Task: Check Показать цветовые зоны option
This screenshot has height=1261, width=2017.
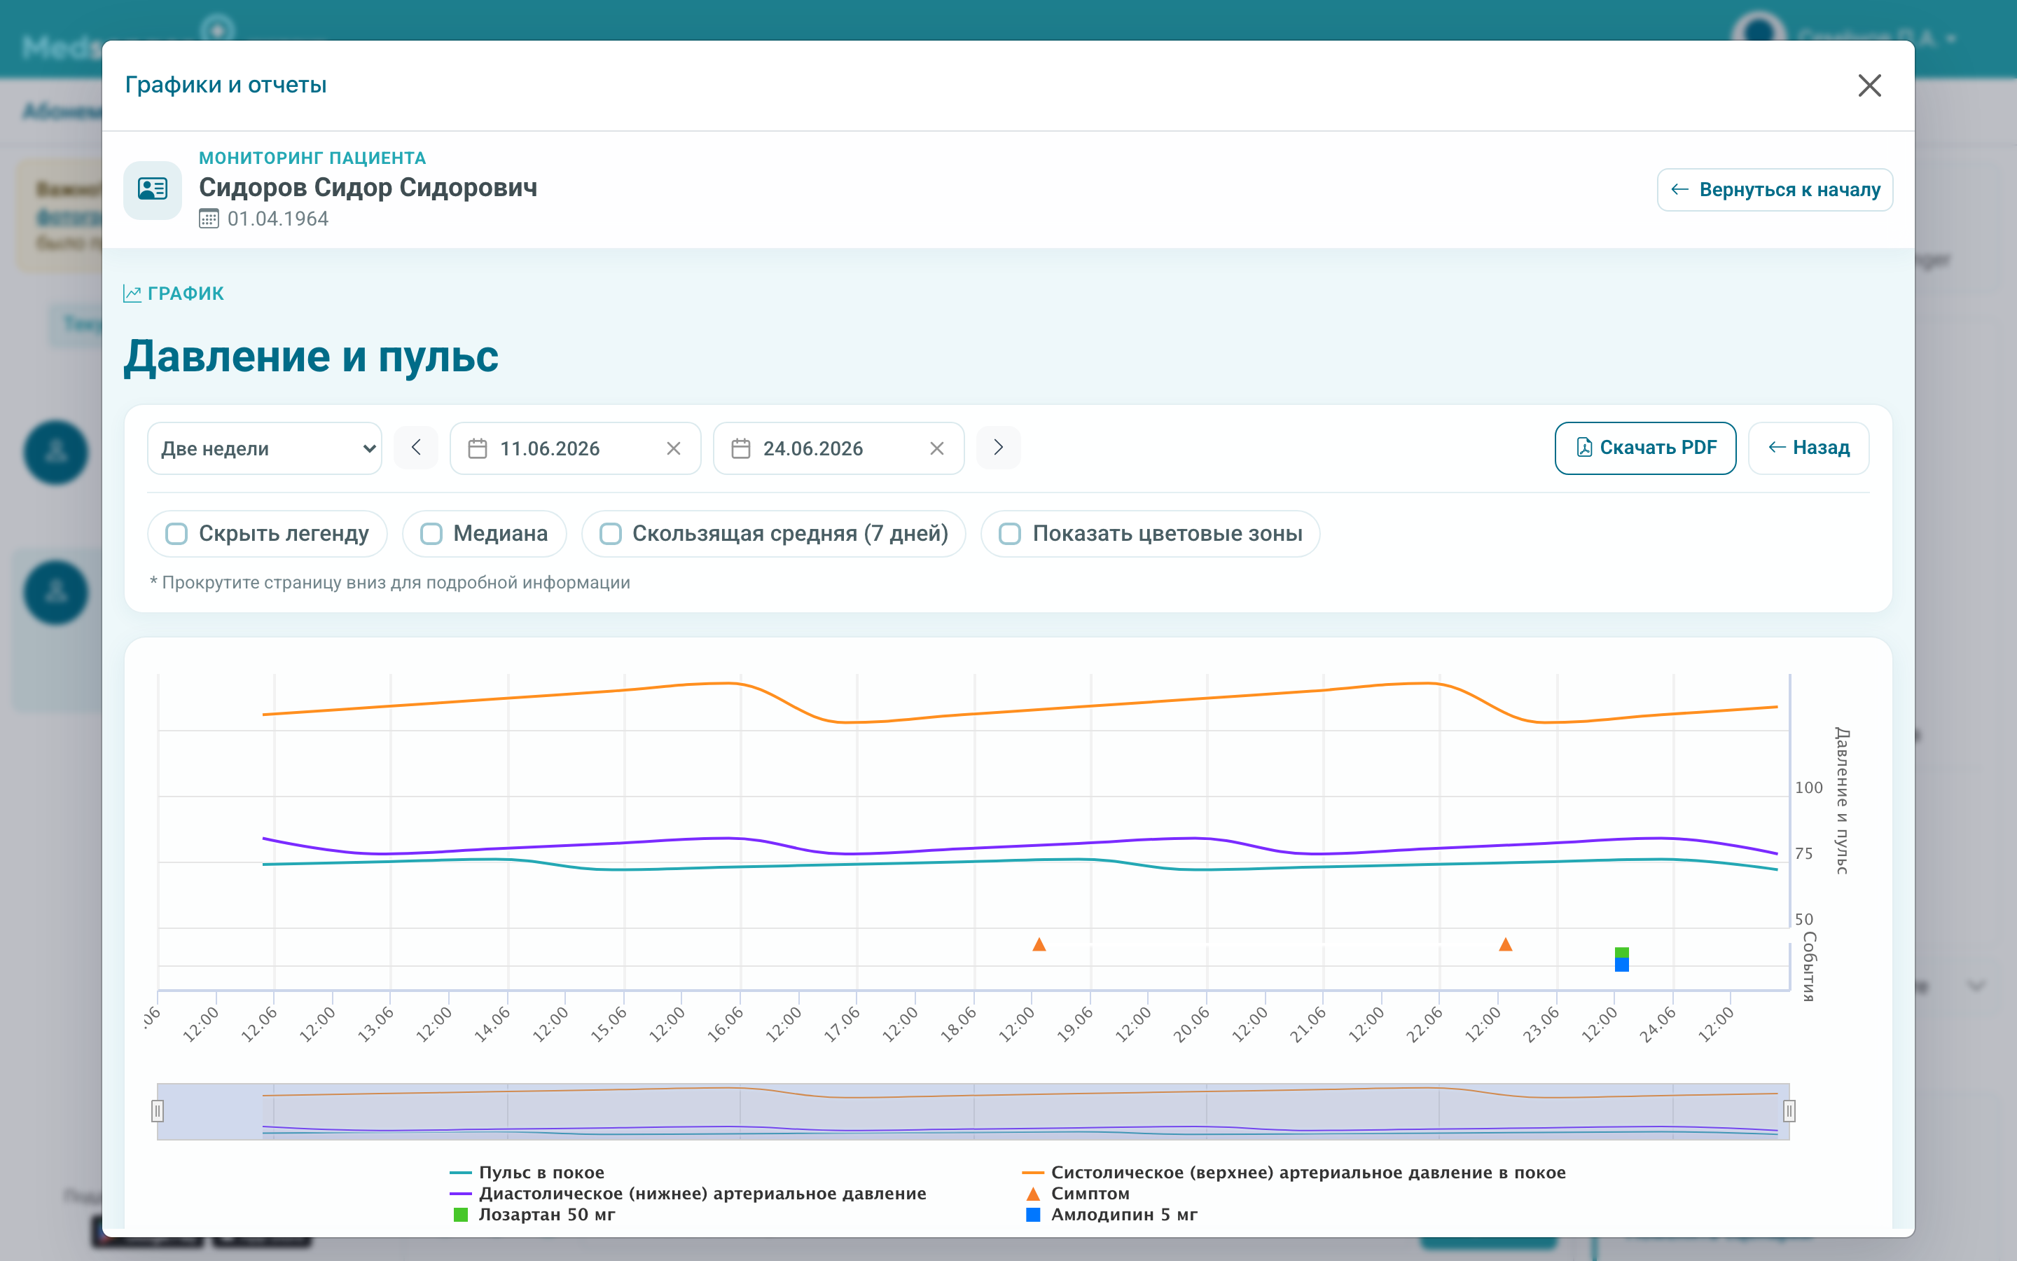Action: coord(1010,534)
